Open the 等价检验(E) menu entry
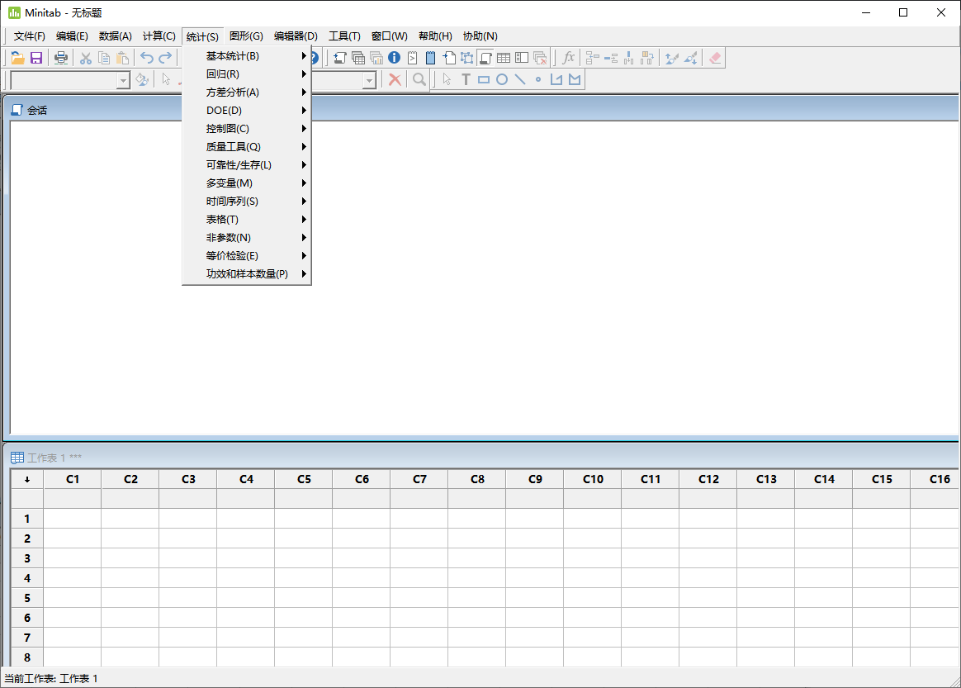Screen dimensions: 961x688 point(247,256)
